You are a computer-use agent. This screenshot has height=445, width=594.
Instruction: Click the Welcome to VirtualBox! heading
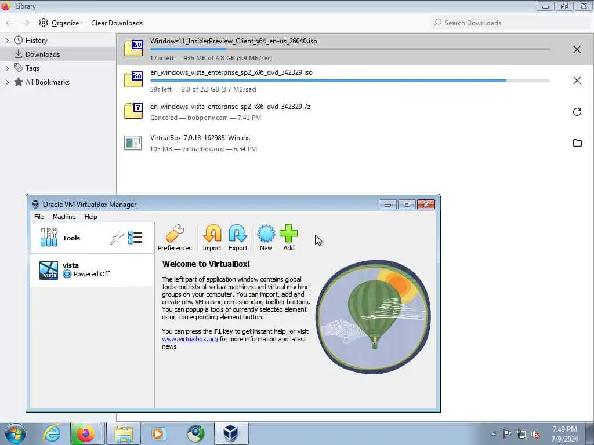206,264
